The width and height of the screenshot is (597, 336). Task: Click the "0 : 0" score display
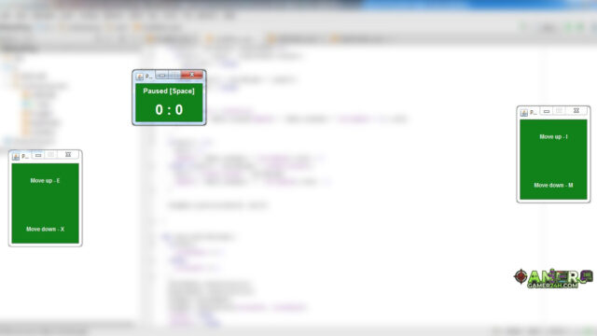coord(169,110)
